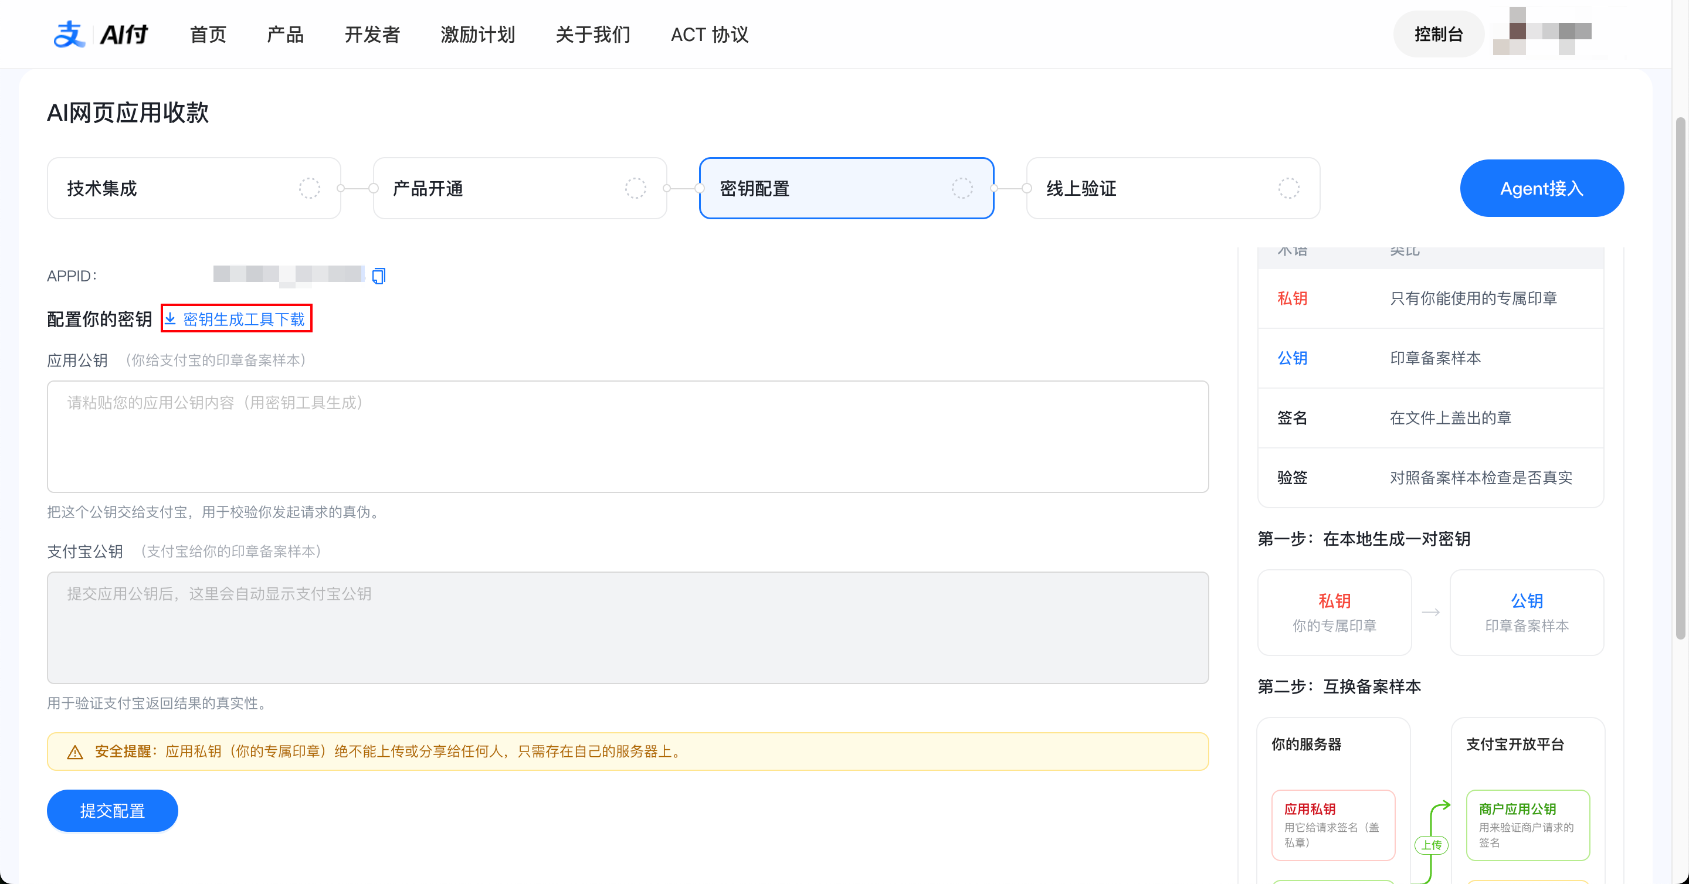Select the 产品开通 step
1689x884 pixels.
pos(520,189)
